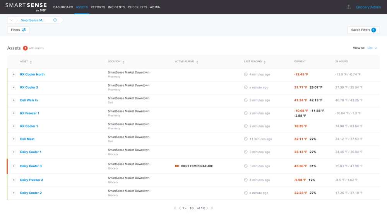Viewport: 387px width, 224px height.
Task: Open RX Freezer 1 asset
Action: [30, 113]
